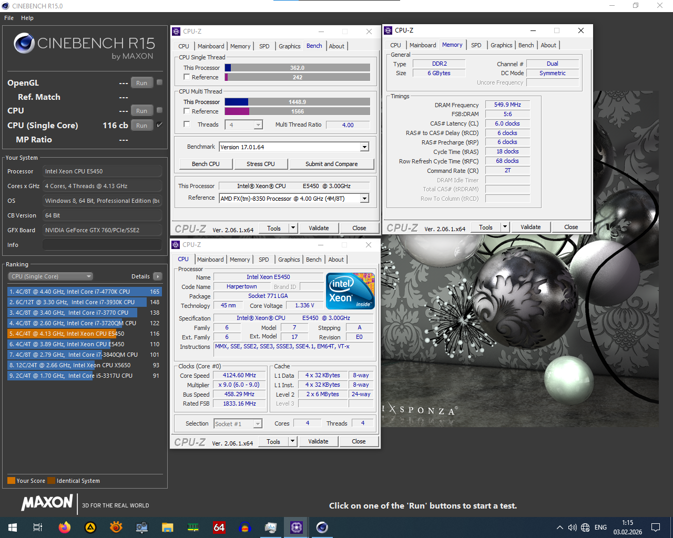Run the CPU (Single Core) benchmark

point(142,126)
